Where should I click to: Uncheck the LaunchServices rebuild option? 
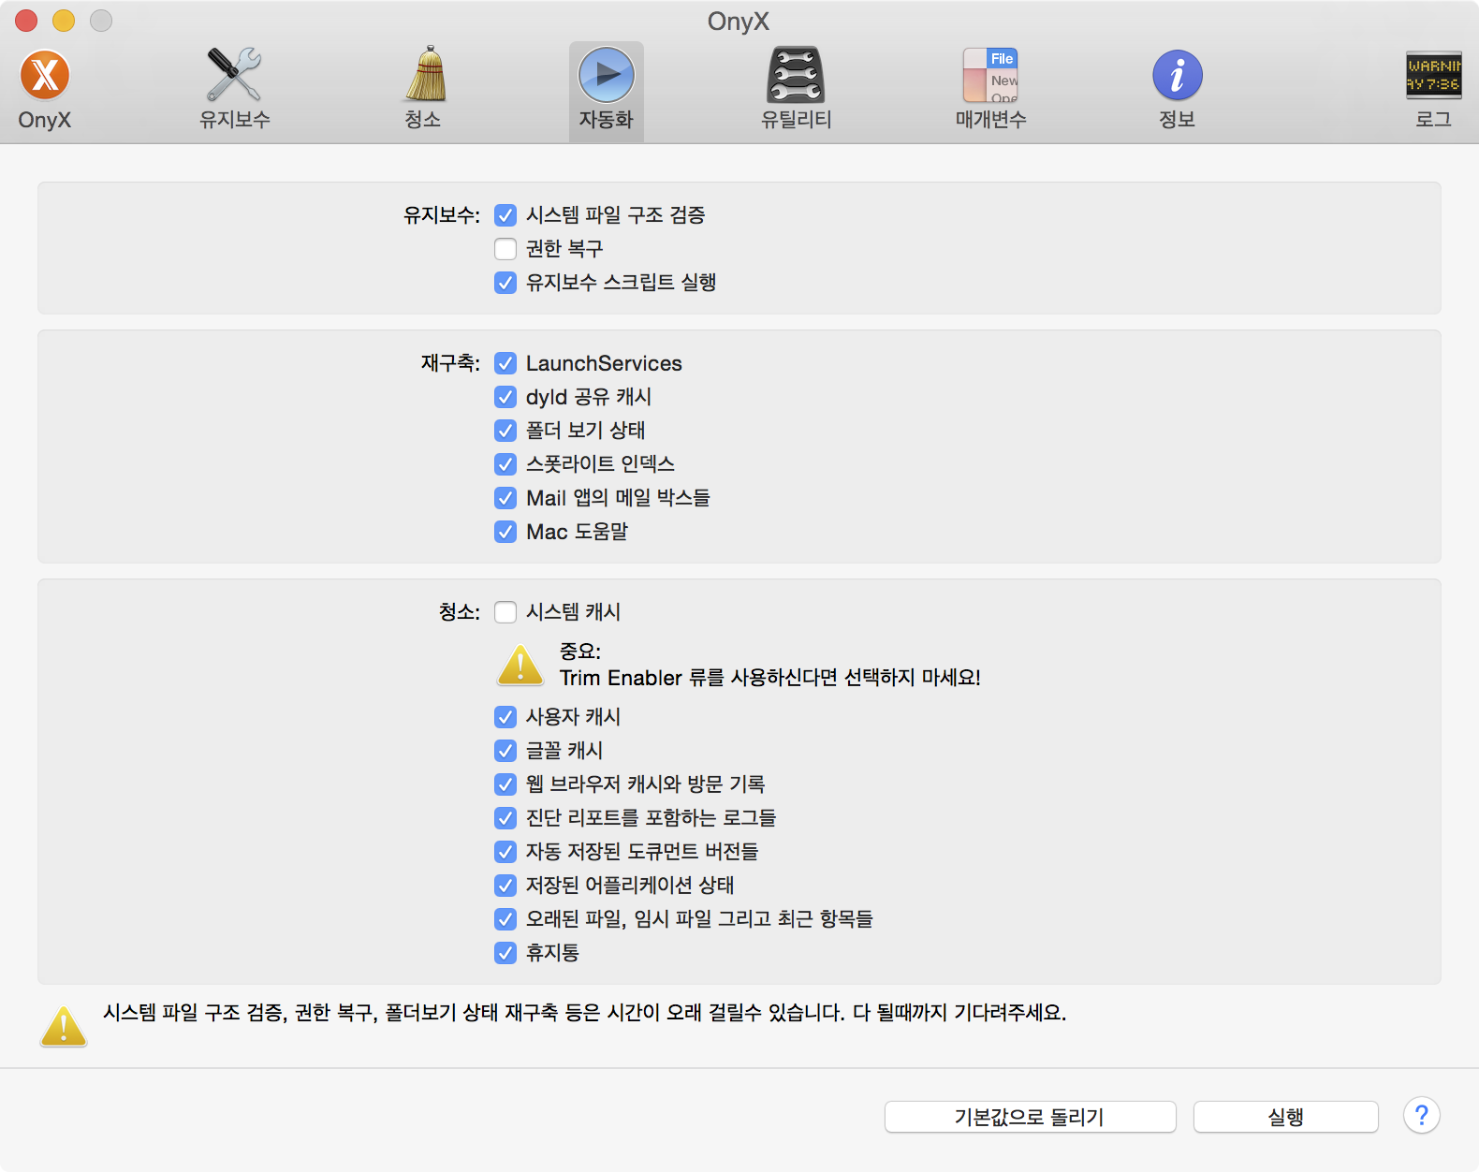505,363
